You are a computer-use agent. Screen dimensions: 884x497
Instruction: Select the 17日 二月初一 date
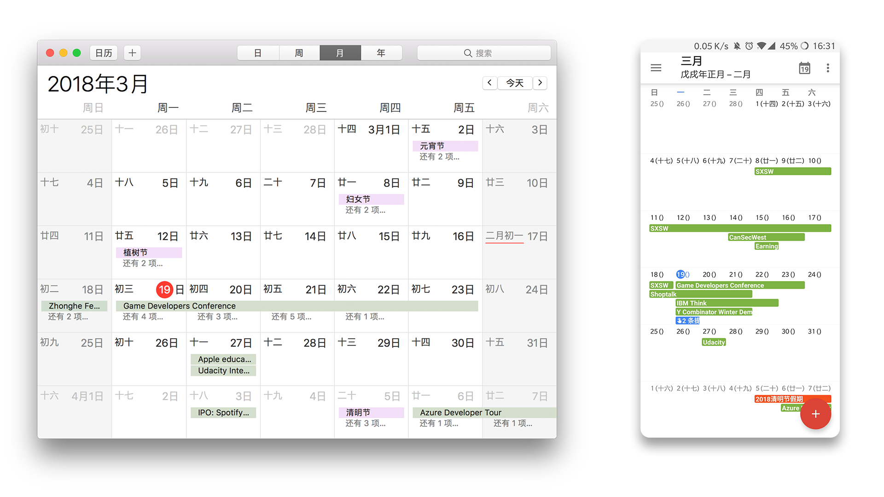[x=517, y=237]
